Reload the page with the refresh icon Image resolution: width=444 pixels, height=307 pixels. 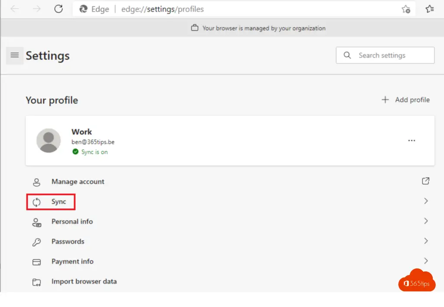[x=59, y=9]
